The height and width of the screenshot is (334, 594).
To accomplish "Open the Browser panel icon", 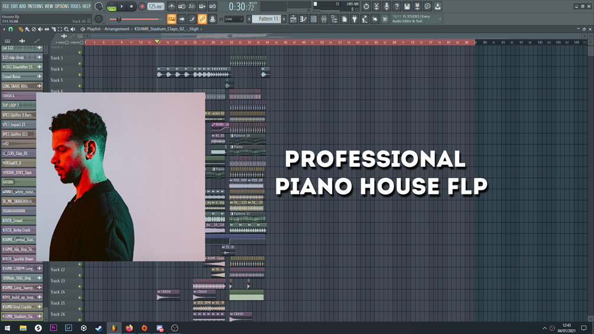I will pos(334,19).
